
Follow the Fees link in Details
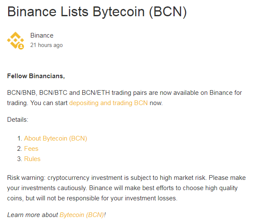(31, 149)
